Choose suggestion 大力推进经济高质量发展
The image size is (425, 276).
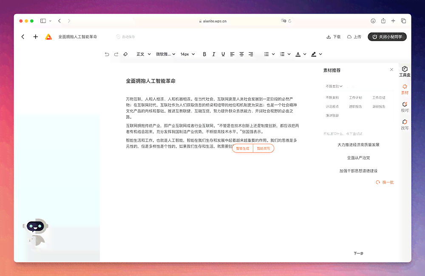[358, 145]
